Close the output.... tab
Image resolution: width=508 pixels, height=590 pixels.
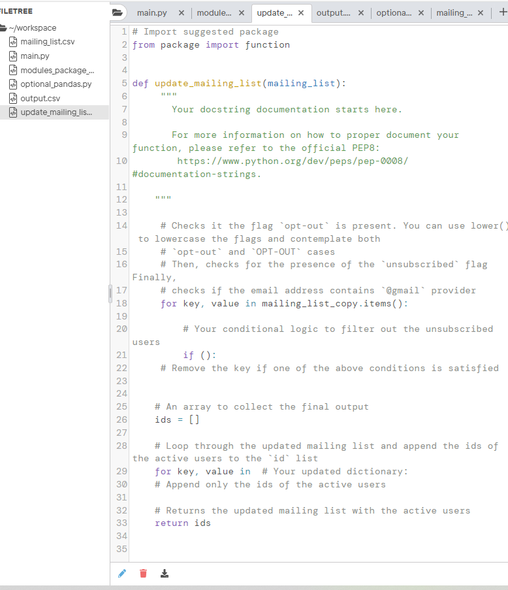click(361, 13)
